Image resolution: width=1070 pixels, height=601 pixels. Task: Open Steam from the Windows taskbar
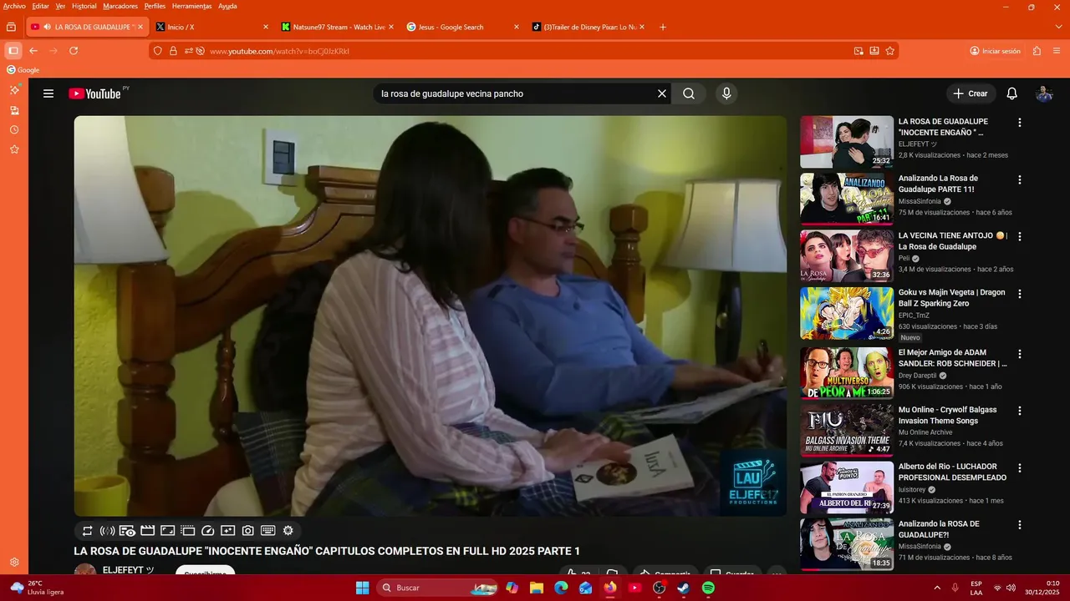pyautogui.click(x=684, y=588)
